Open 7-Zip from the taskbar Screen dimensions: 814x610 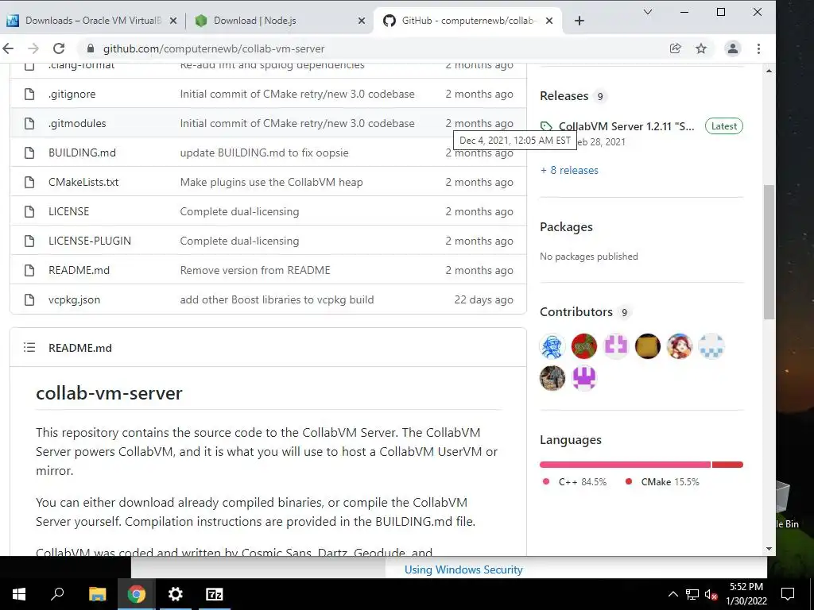pyautogui.click(x=214, y=594)
